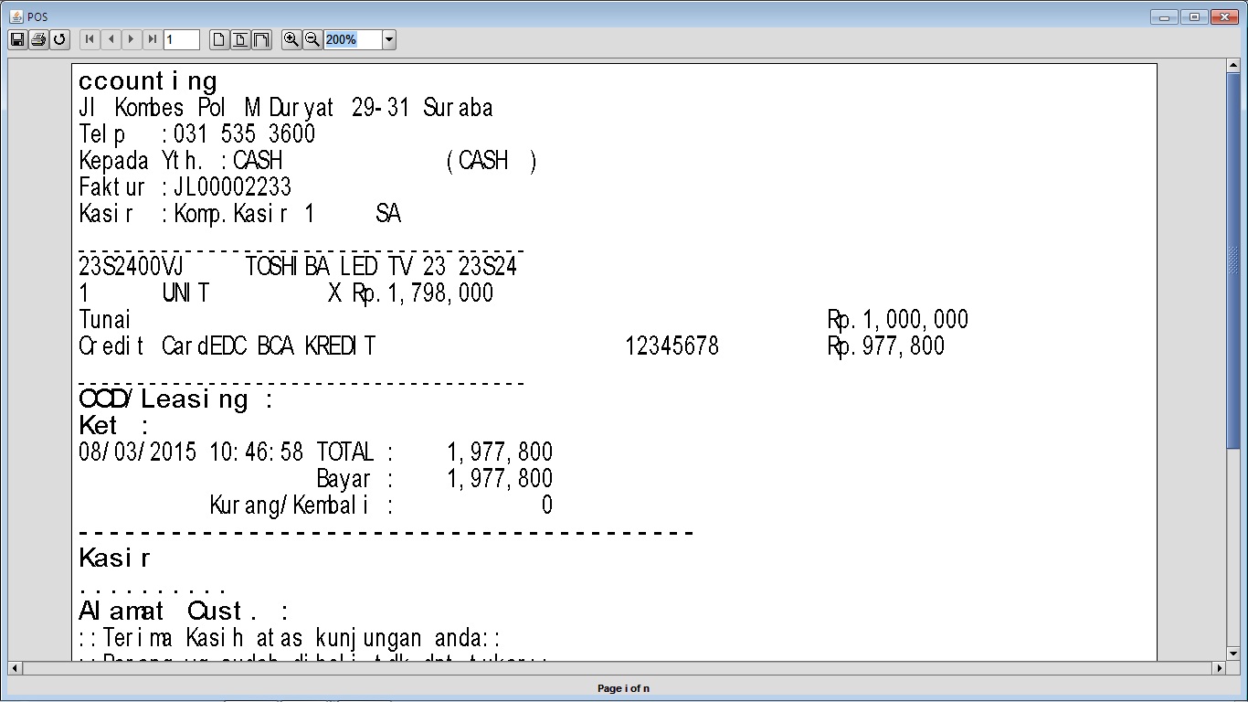Print the receipt using the printer icon
Image resolution: width=1248 pixels, height=702 pixels.
coord(38,39)
